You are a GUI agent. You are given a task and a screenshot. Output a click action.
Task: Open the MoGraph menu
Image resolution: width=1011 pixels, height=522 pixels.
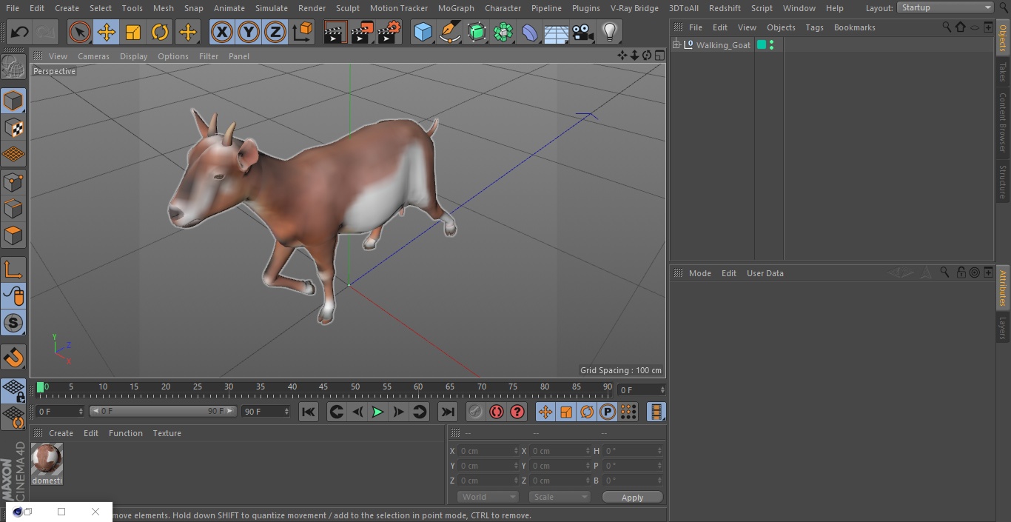point(456,8)
